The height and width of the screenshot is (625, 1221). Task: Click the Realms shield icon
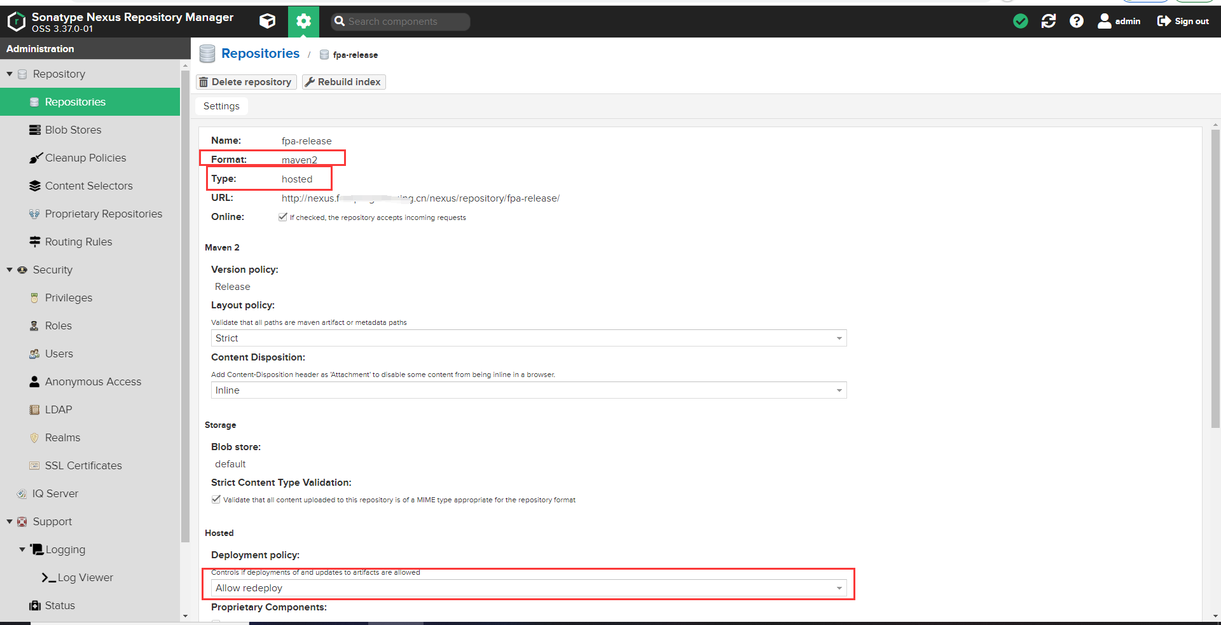tap(34, 437)
